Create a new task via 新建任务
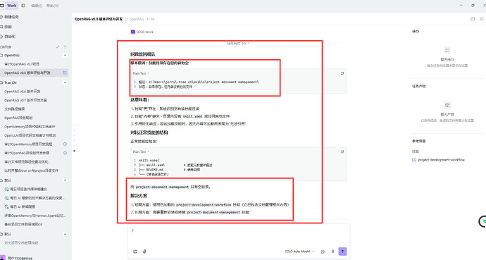 (x=11, y=17)
